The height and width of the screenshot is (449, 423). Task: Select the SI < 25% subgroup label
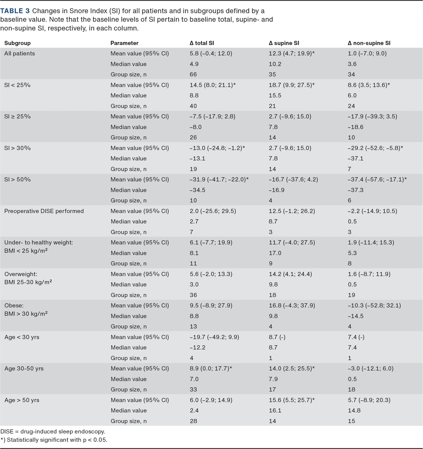17,85
